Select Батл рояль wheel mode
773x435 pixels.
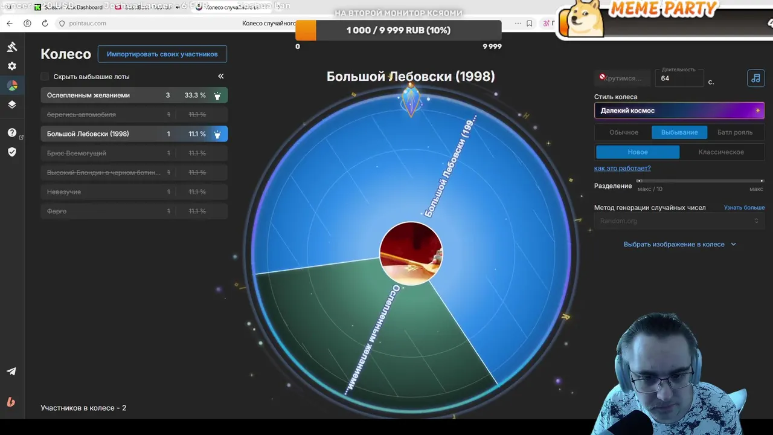[735, 132]
